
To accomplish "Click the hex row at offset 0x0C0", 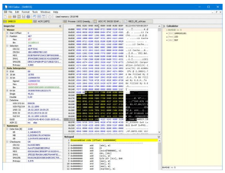I will [x=100, y=65].
